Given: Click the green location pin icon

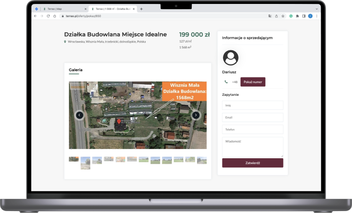Looking at the screenshot, I should click(x=65, y=42).
